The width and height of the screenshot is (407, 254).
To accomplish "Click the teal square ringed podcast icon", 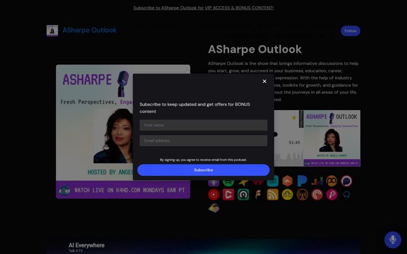I will click(x=243, y=195).
